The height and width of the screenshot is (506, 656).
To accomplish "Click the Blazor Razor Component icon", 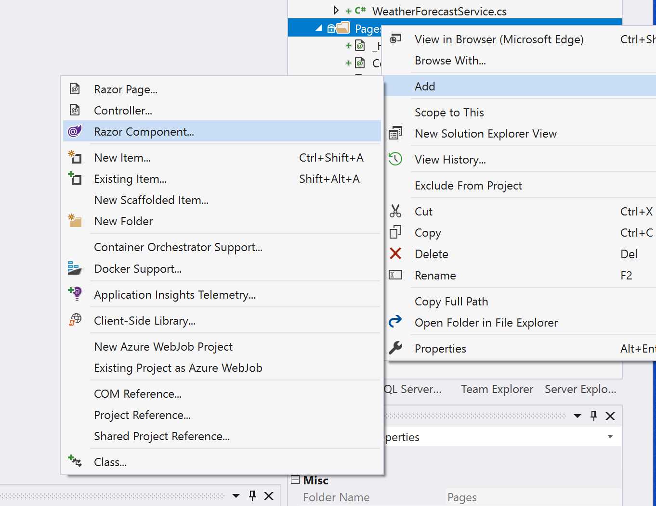I will [x=75, y=131].
